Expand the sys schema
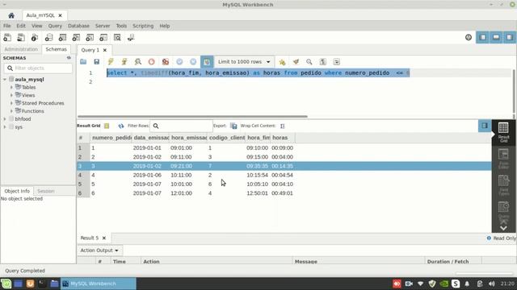The height and width of the screenshot is (290, 517). tap(5, 126)
